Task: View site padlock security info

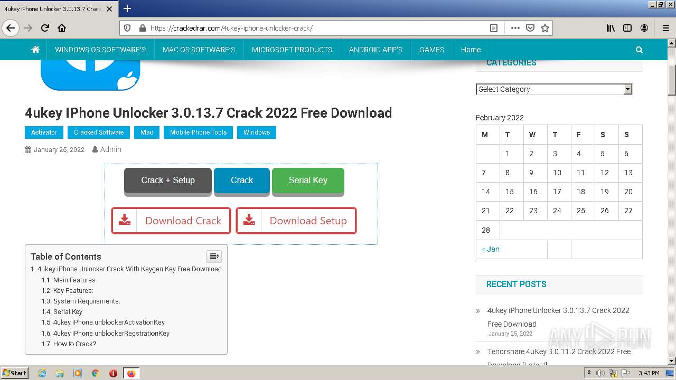Action: 142,28
